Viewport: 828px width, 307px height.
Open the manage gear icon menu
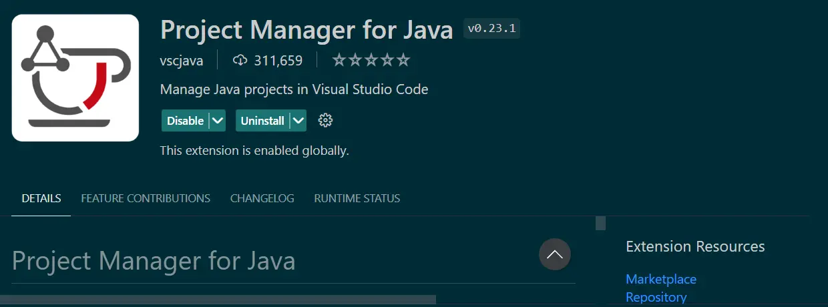(x=325, y=121)
